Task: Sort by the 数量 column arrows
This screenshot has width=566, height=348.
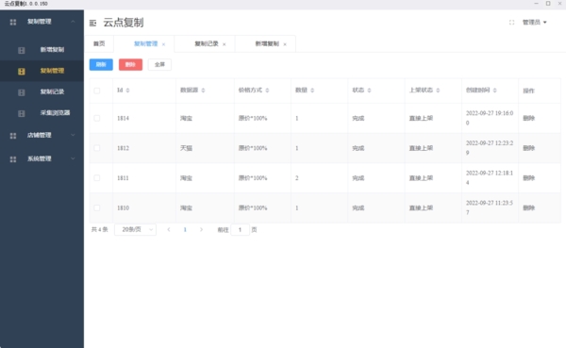Action: [x=312, y=91]
